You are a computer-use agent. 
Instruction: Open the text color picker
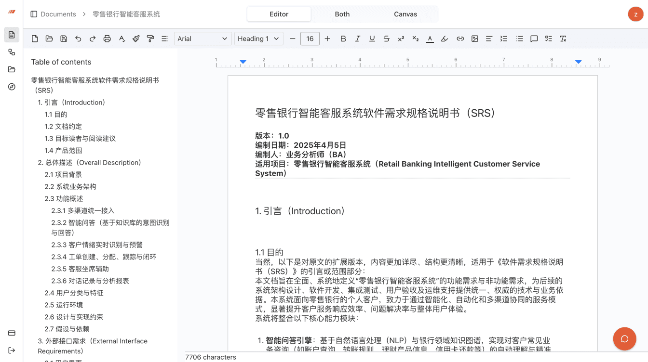click(430, 39)
